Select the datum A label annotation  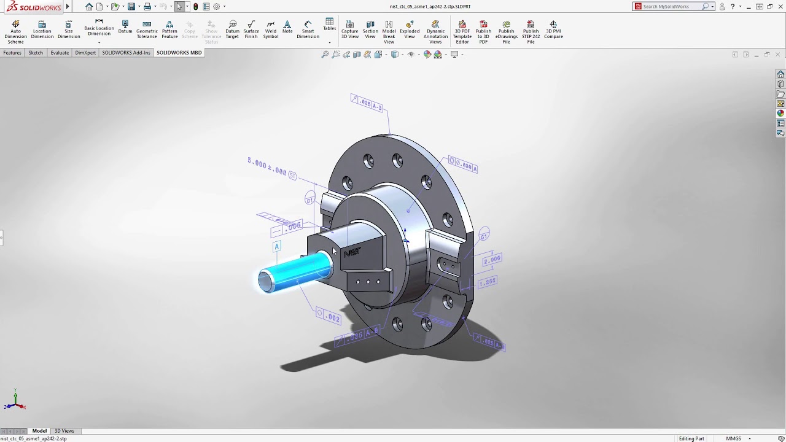pyautogui.click(x=276, y=246)
